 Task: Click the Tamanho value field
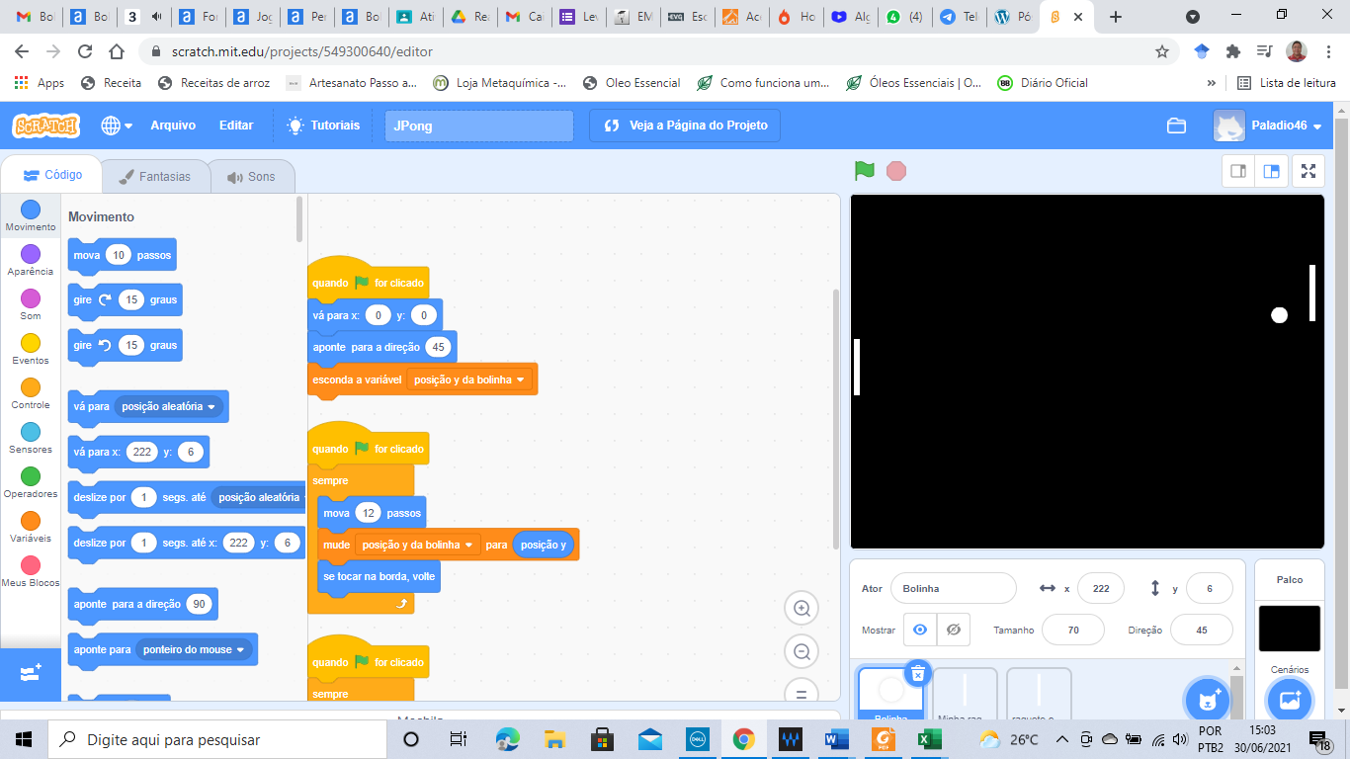(x=1073, y=630)
